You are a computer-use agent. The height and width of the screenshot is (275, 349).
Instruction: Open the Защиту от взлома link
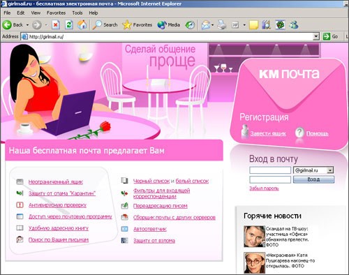pos(154,241)
